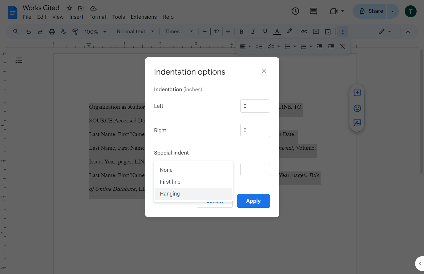Run spelling and grammar check
This screenshot has width=424, height=274.
[x=64, y=32]
